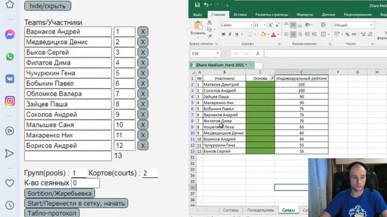The image size is (387, 217).
Task: Toggle underline (Ч) formatting
Action: click(x=236, y=34)
